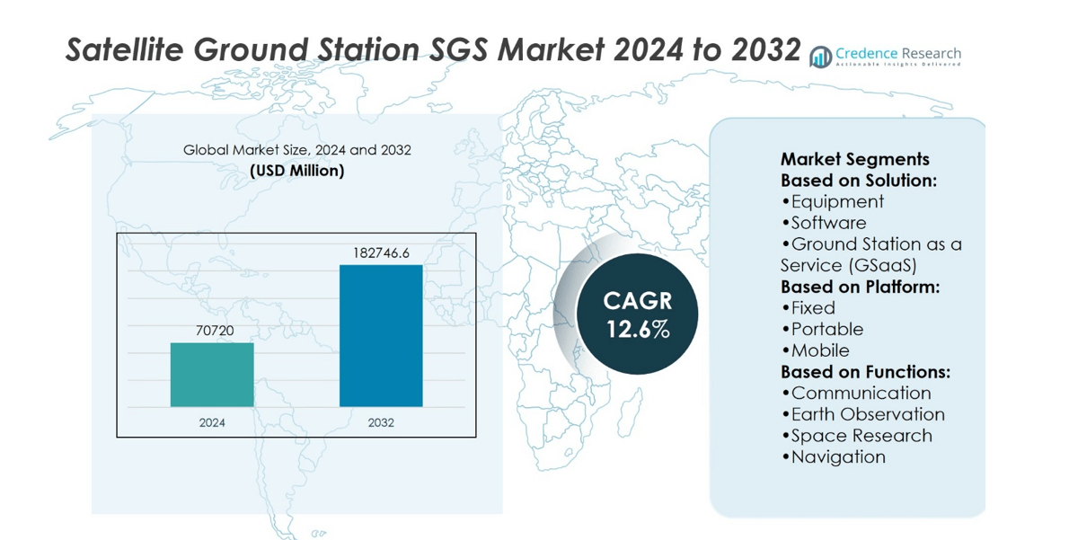Choose the Mobile platform item
The image size is (1069, 540).
[x=819, y=350]
